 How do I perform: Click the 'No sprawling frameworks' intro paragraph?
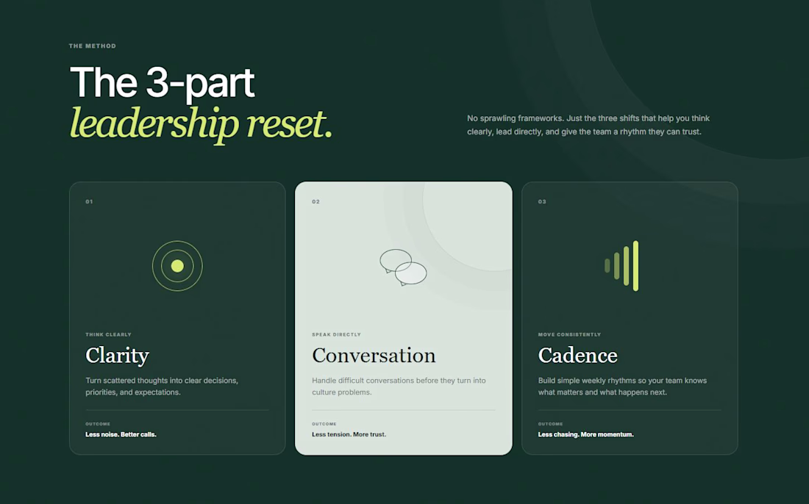point(588,125)
